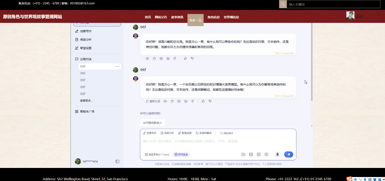
Task: Like the second reply
Action: pyautogui.click(x=203, y=101)
